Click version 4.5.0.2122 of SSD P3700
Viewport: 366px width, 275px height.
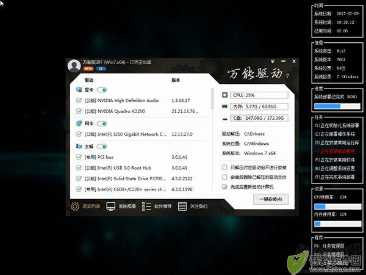[x=182, y=178]
